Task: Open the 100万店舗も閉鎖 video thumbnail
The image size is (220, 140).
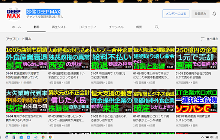Action: 27,58
